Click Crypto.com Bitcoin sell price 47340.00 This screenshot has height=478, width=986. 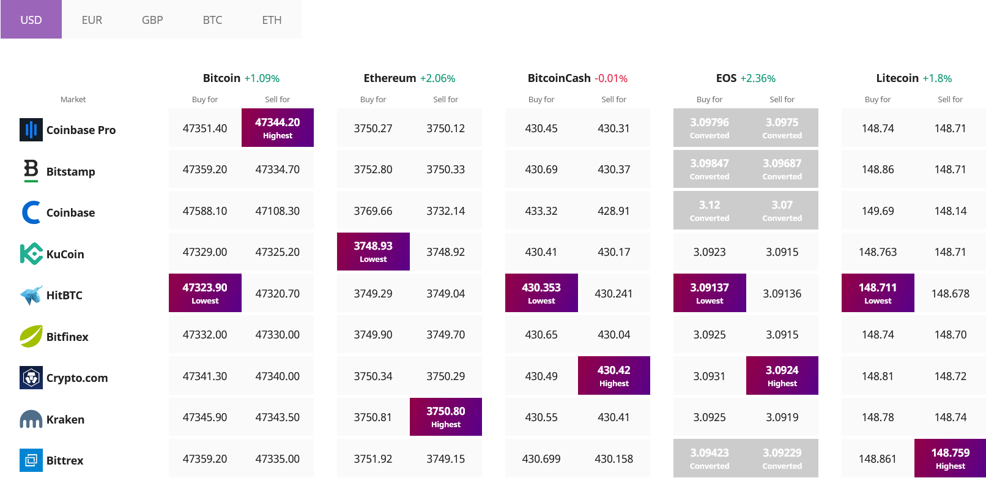pyautogui.click(x=278, y=376)
